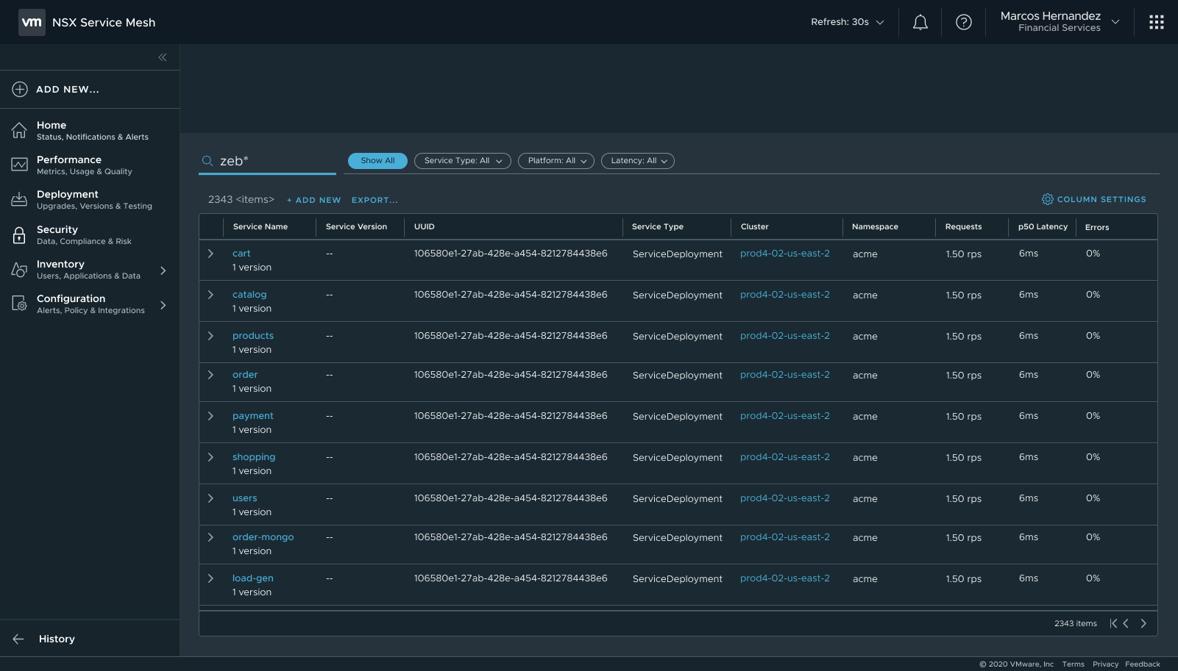The image size is (1178, 671).
Task: Open the help question mark icon
Action: click(x=964, y=22)
